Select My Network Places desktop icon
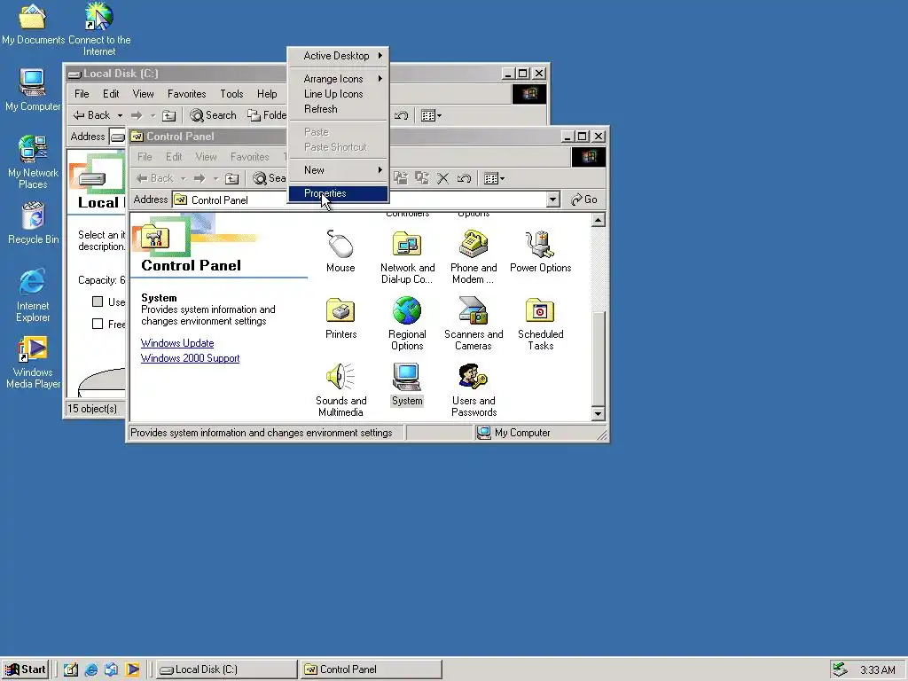The width and height of the screenshot is (908, 681). 33,162
